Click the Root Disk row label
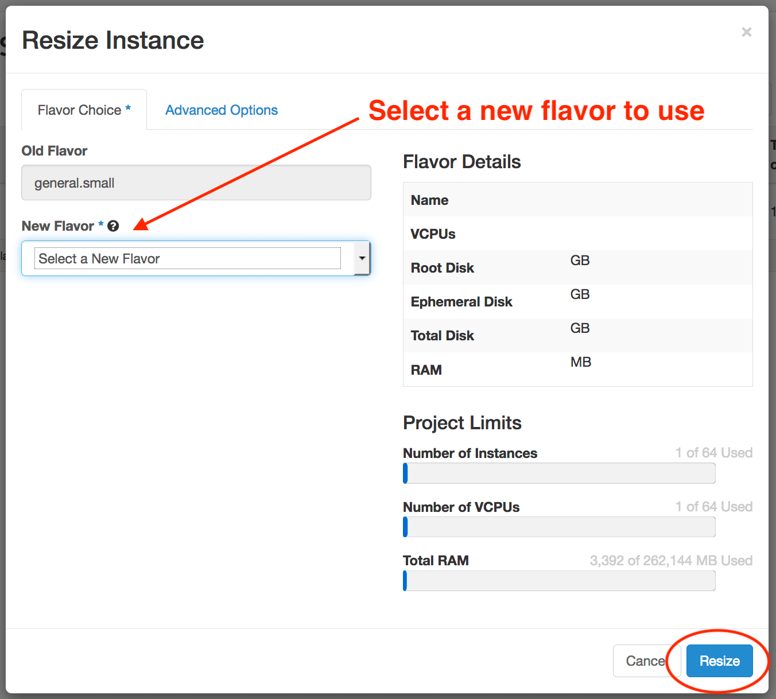 [442, 268]
